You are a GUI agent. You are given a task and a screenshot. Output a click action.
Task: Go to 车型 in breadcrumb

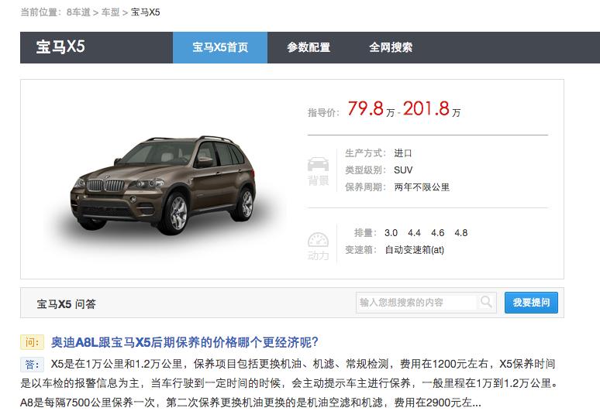(x=111, y=12)
